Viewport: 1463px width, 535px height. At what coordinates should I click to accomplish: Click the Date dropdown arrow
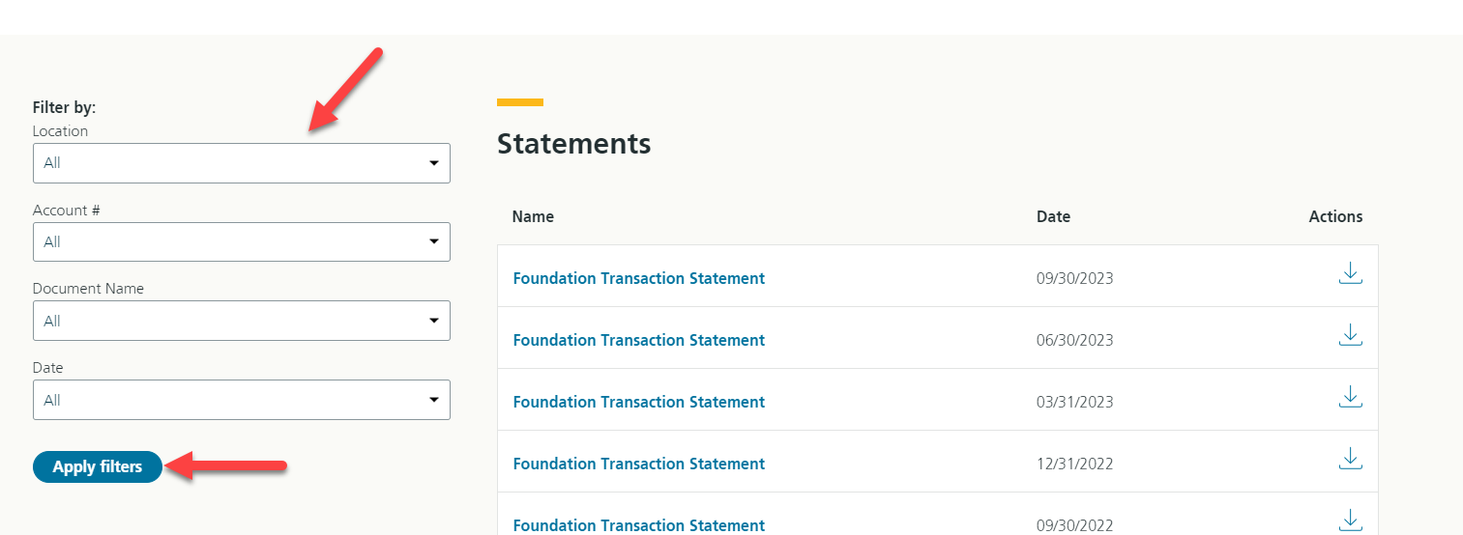coord(434,400)
